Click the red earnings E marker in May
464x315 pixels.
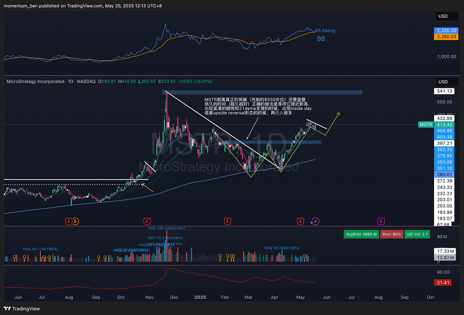tap(300, 221)
